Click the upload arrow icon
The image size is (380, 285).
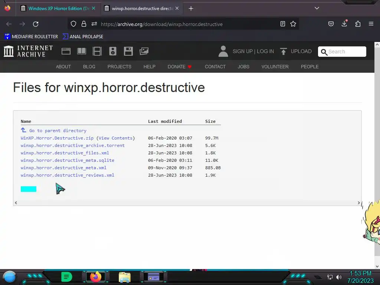283,51
